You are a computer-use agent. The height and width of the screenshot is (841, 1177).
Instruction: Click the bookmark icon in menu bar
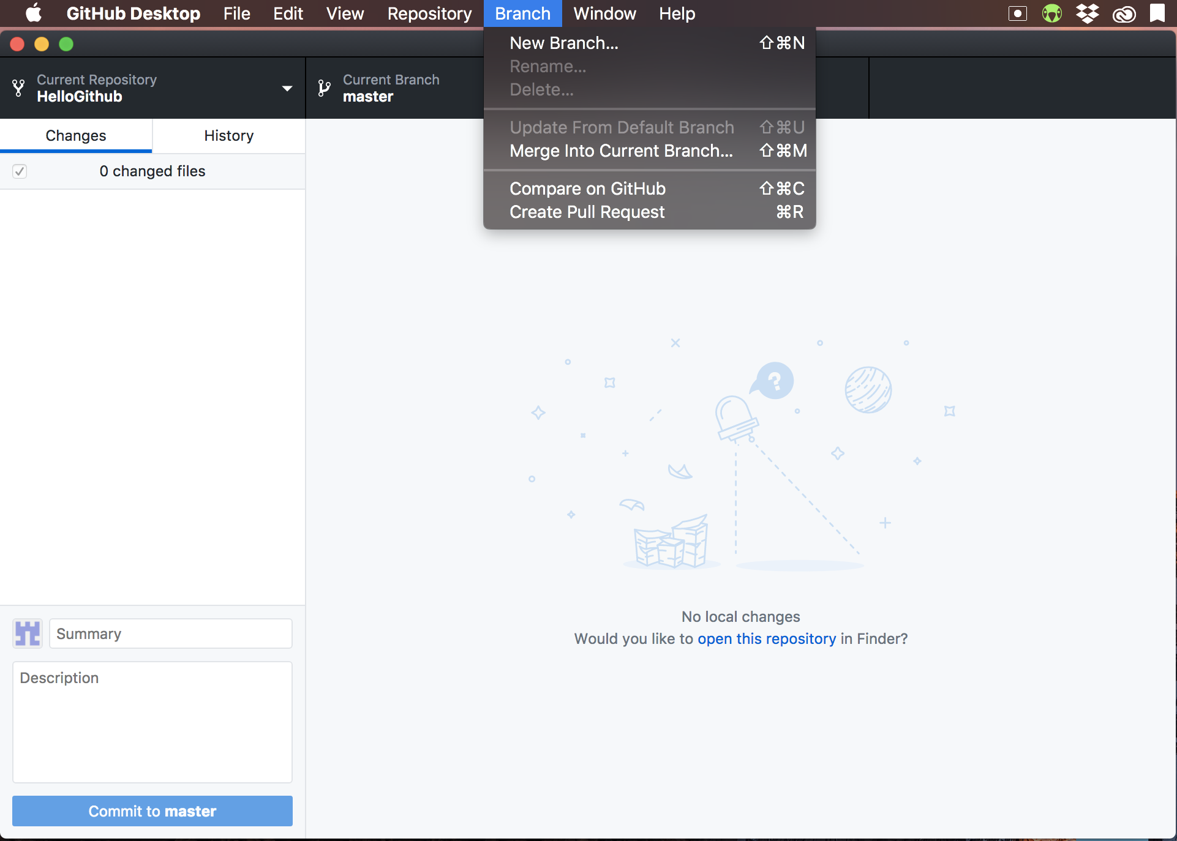pos(1157,13)
